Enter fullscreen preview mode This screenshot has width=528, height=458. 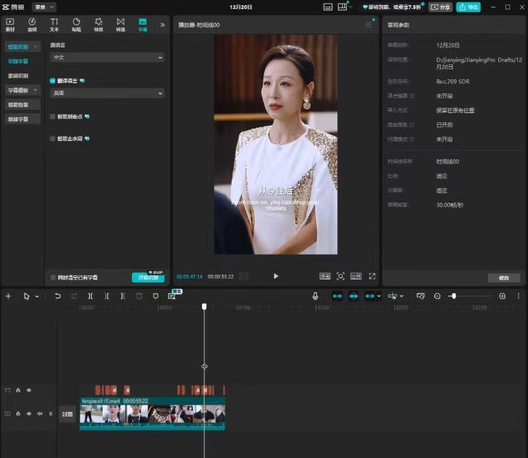point(372,277)
